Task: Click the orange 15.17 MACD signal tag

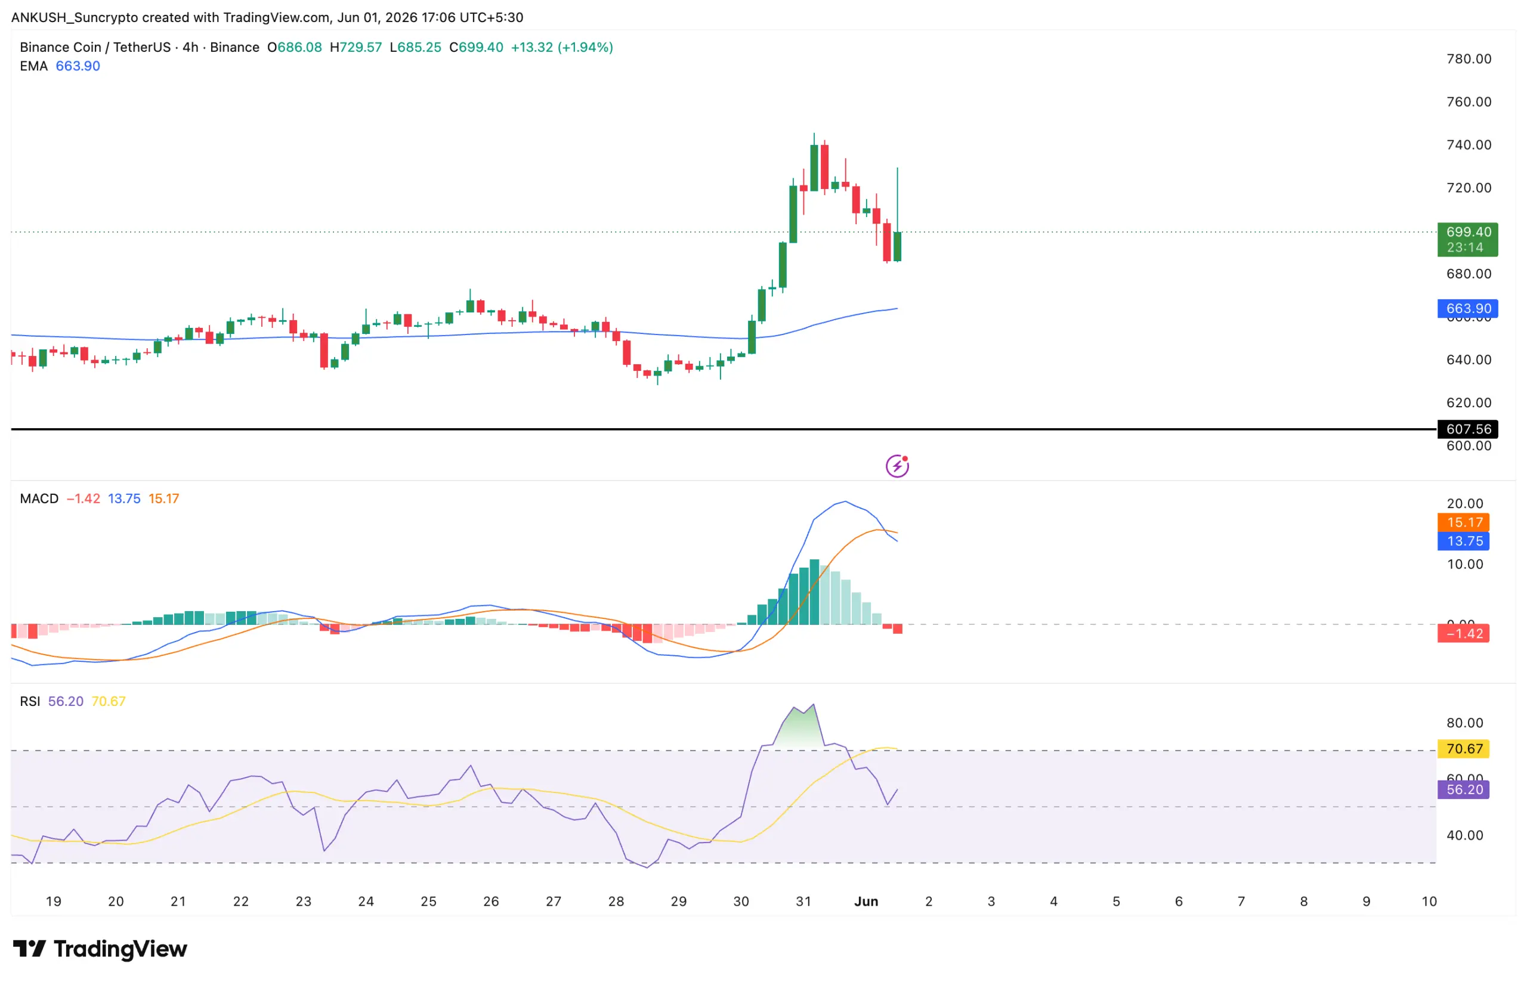Action: point(1463,522)
